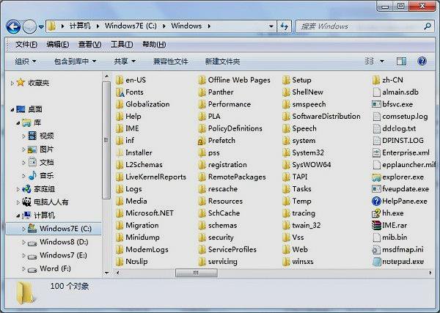Image resolution: width=440 pixels, height=313 pixels.
Task: Collapse the 桌面 tree node
Action: pyautogui.click(x=12, y=110)
